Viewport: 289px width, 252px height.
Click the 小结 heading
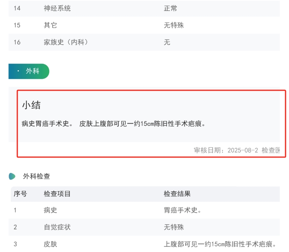[31, 105]
